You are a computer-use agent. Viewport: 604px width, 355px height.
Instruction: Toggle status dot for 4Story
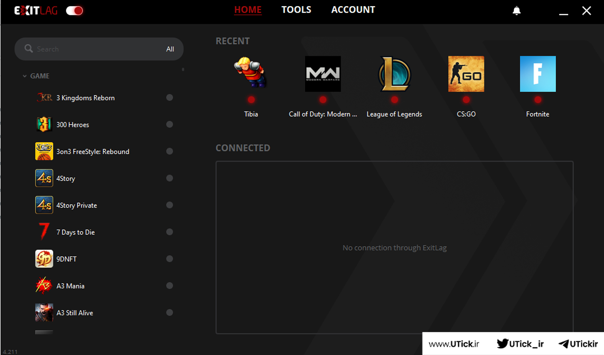pos(170,178)
